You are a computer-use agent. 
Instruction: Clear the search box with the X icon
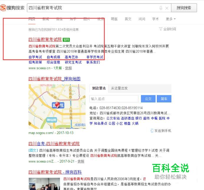(167, 8)
